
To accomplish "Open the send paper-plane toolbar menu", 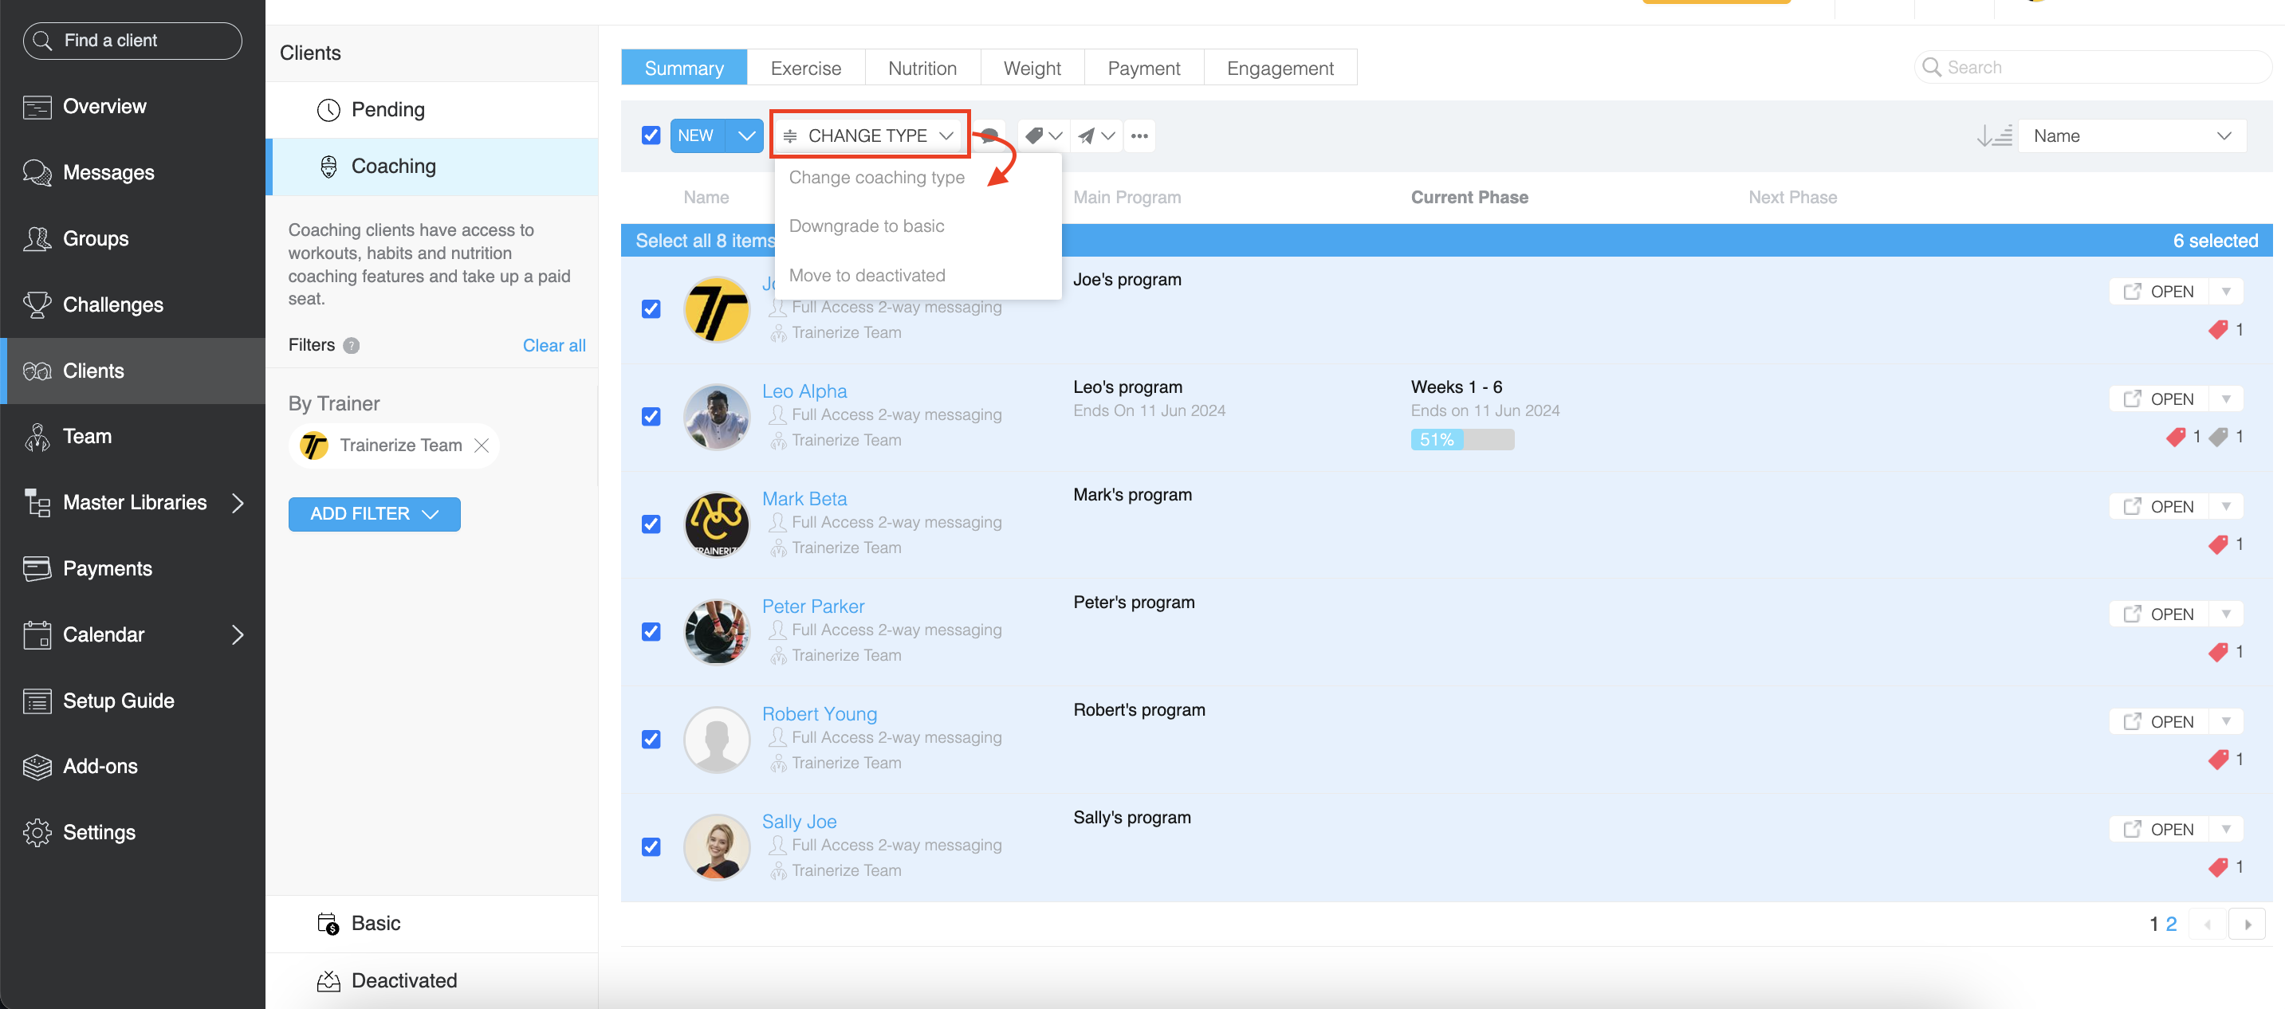I will (1096, 135).
